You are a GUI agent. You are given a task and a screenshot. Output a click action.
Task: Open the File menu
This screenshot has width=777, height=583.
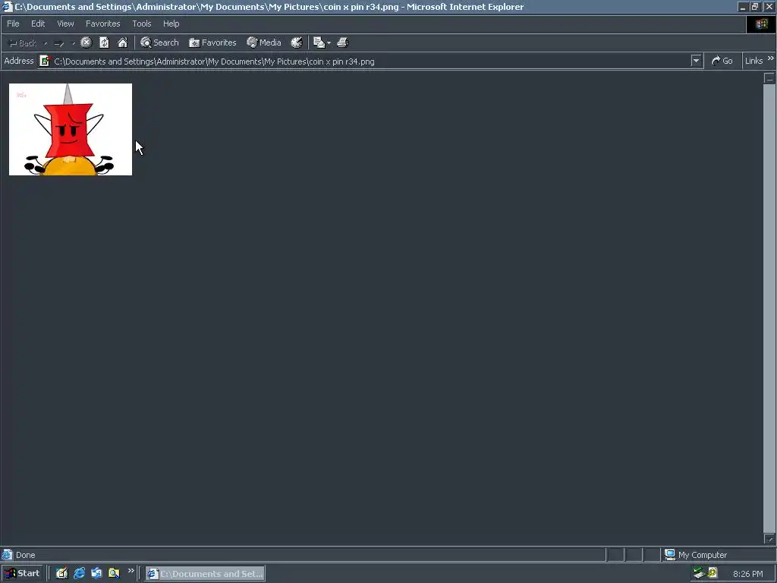tap(13, 24)
